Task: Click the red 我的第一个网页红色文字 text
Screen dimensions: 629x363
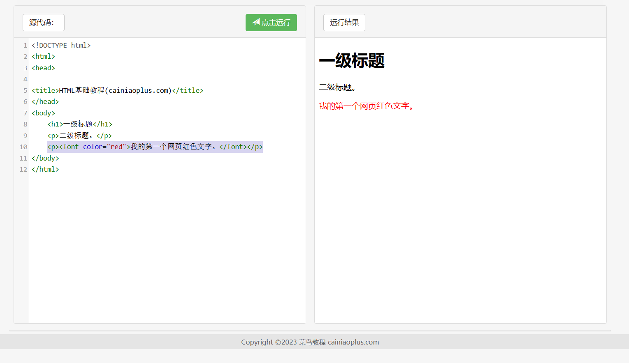Action: click(366, 106)
